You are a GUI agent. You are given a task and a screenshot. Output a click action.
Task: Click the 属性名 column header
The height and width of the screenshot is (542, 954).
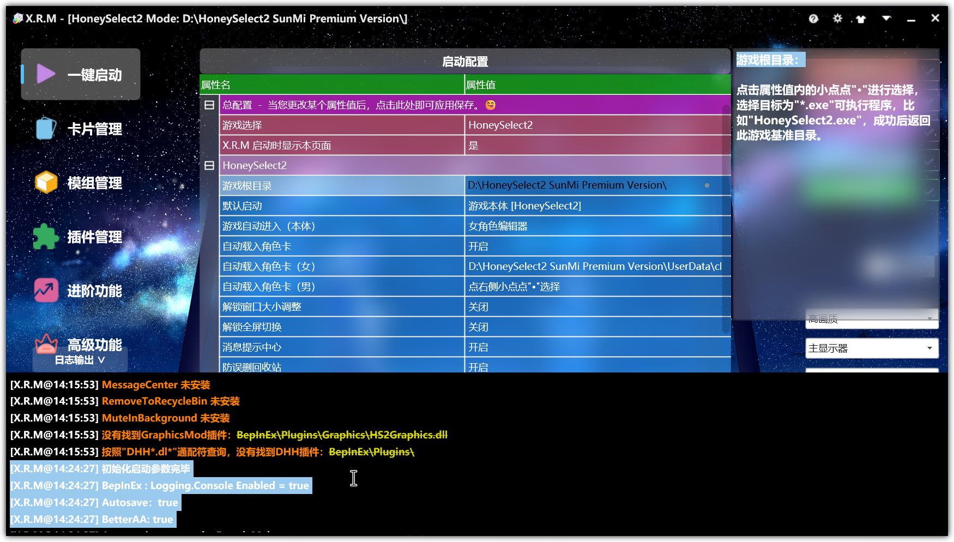click(x=332, y=85)
